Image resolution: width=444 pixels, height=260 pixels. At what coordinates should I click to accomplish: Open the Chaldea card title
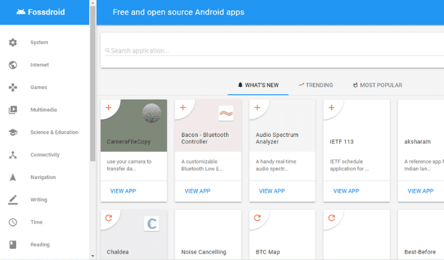(x=118, y=252)
